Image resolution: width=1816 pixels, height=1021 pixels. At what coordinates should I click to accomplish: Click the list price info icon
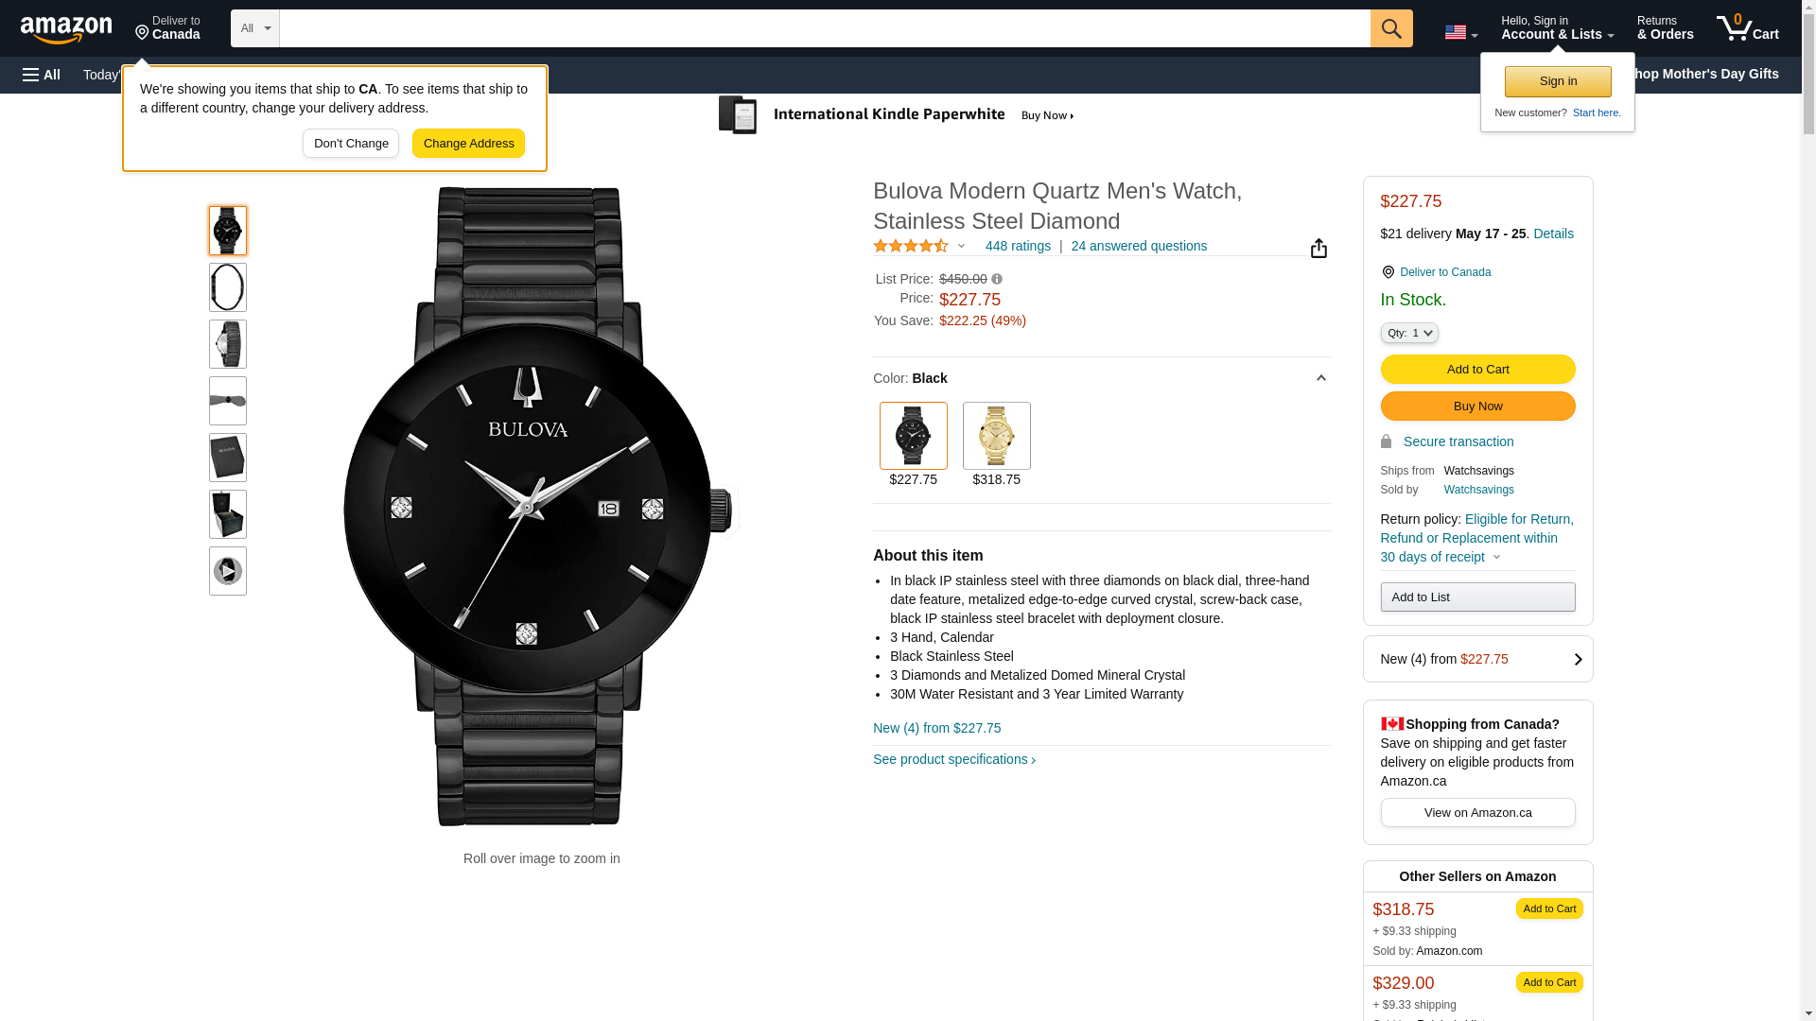coord(997,279)
